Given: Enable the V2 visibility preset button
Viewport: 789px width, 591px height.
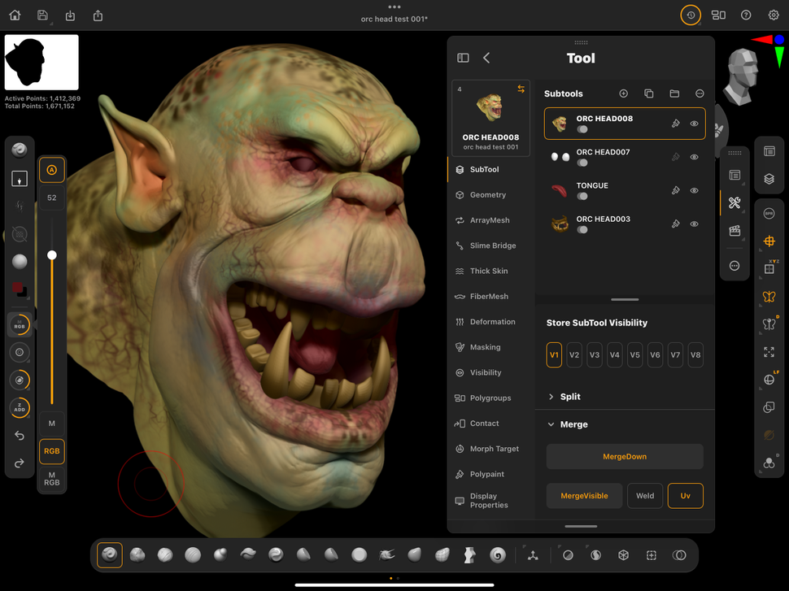Looking at the screenshot, I should (574, 354).
